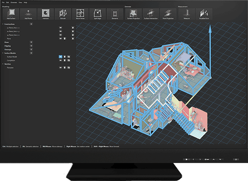Select the Add Points tool
Image resolution: width=248 pixels, height=181 pixels.
(x=28, y=14)
